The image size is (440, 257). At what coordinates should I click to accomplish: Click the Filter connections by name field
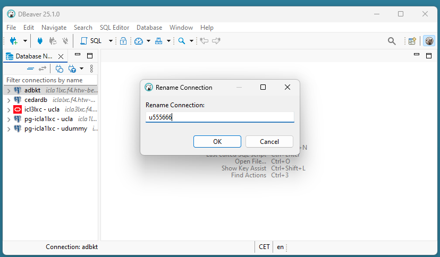pos(50,80)
